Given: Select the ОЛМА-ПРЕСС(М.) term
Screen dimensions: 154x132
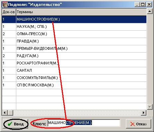Looking at the screenshot, I should click(x=32, y=34).
